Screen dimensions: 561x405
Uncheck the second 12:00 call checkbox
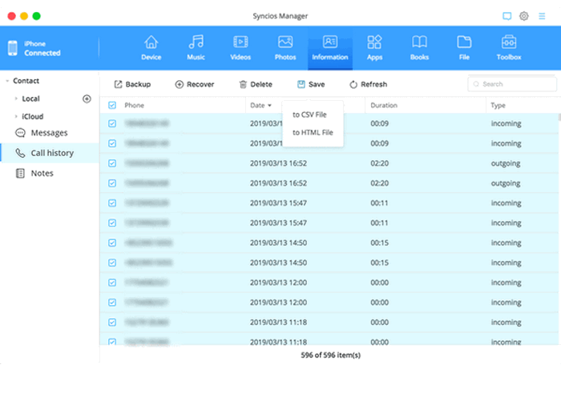[x=112, y=303]
